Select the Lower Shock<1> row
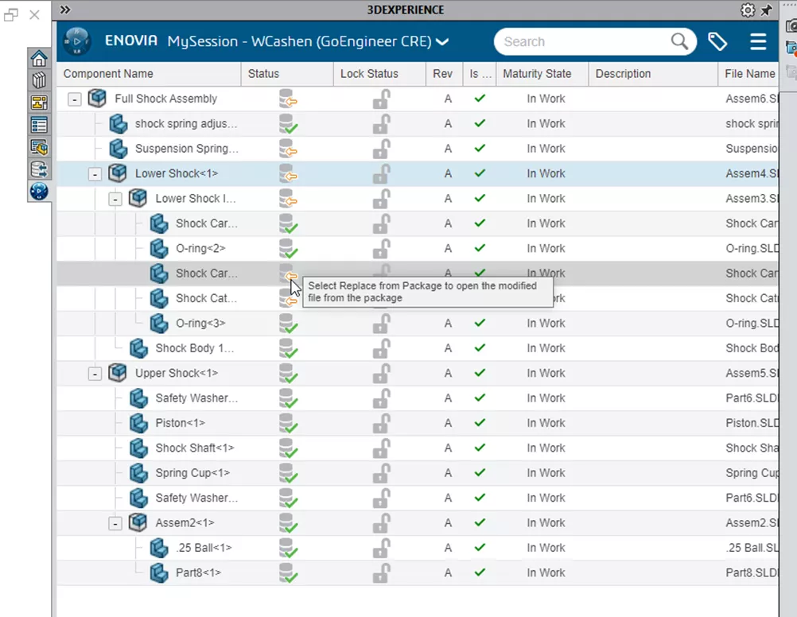The height and width of the screenshot is (617, 797). tap(177, 173)
